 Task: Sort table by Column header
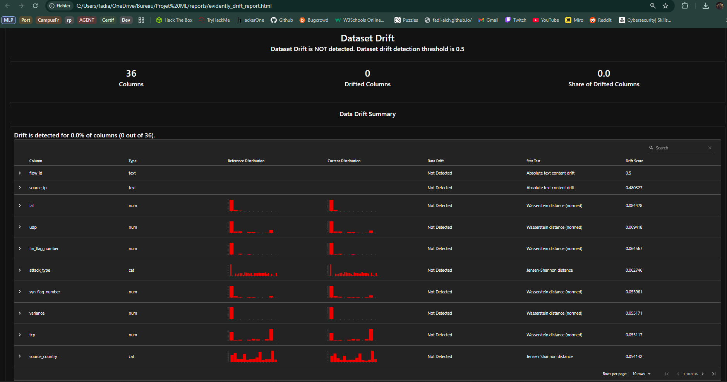[36, 161]
